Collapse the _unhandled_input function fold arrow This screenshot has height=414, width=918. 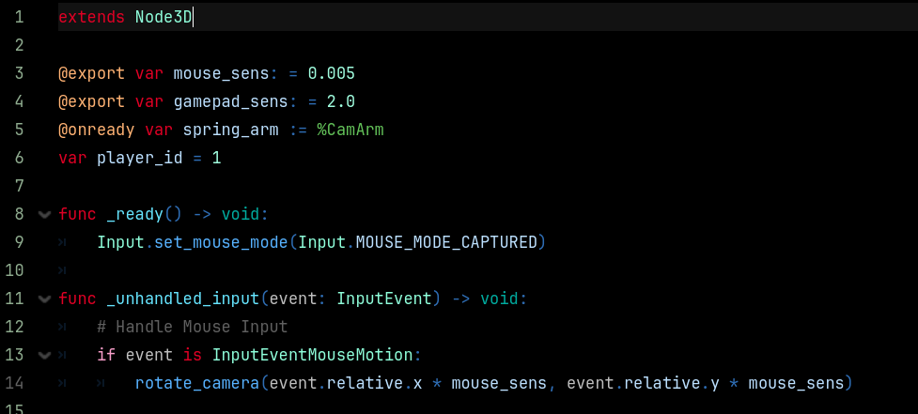tap(43, 299)
